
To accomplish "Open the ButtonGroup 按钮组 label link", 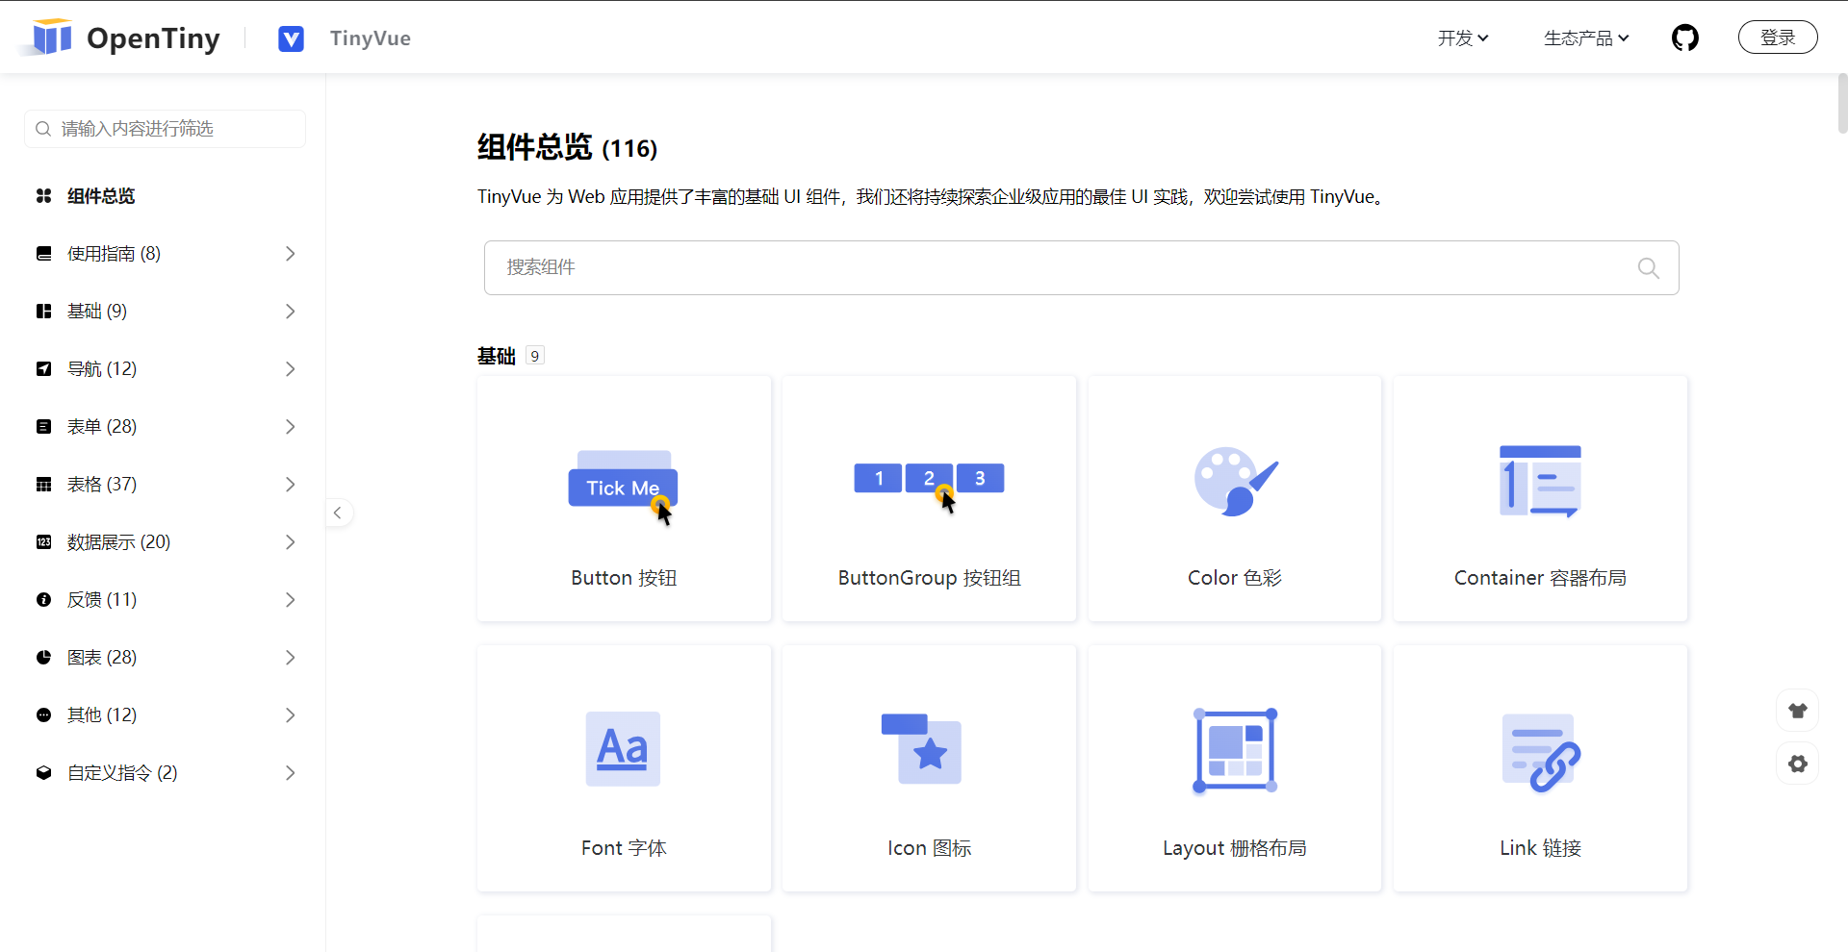I will point(929,578).
